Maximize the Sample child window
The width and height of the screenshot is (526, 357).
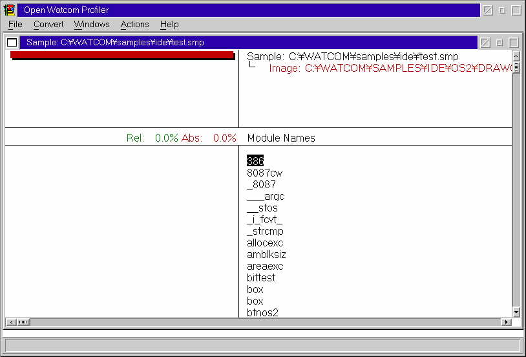click(513, 43)
